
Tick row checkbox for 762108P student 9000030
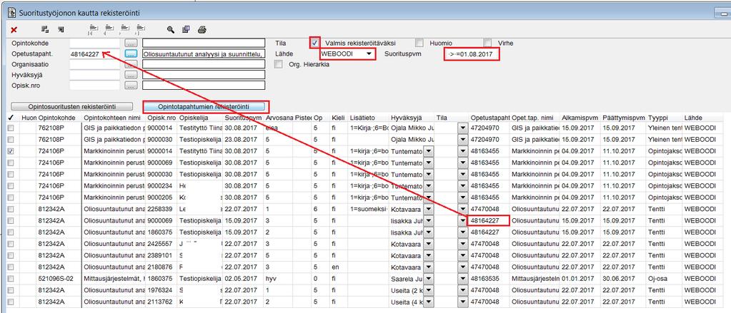click(11, 139)
